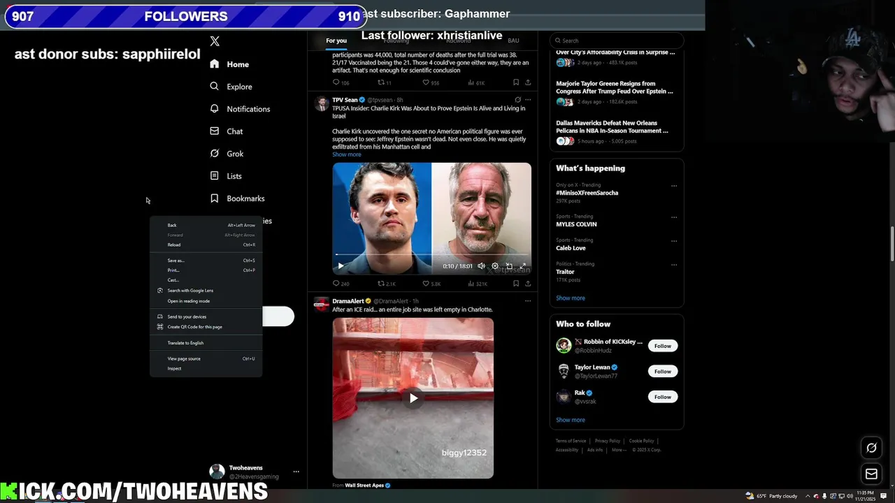The image size is (895, 503).
Task: Share the TPV Sean post
Action: coord(528,284)
